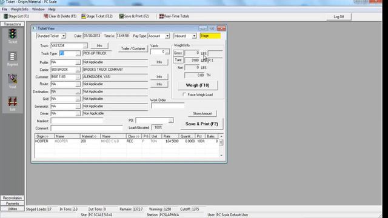Image resolution: width=388 pixels, height=218 pixels.
Task: Choose Clear & Delete (F5) in toolbar
Action: [x=60, y=16]
